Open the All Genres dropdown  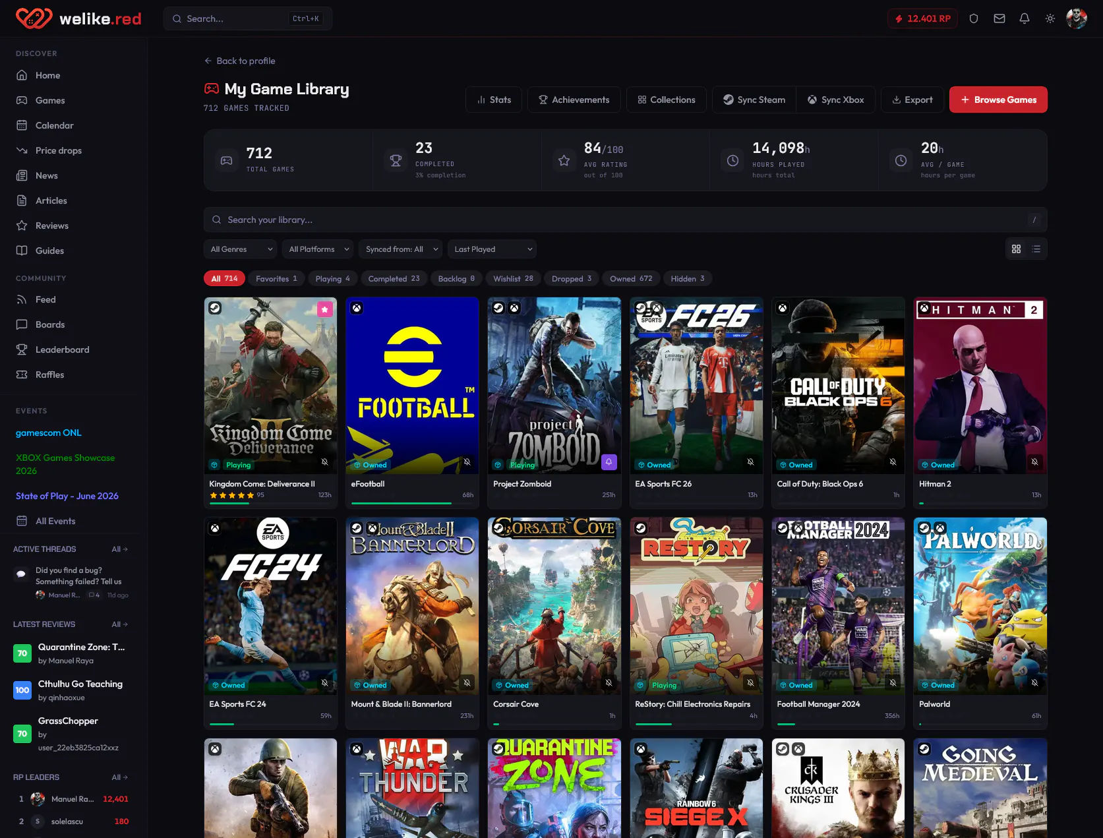pos(241,249)
